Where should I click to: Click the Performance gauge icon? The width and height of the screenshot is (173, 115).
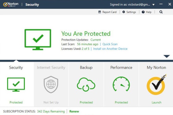[121, 84]
